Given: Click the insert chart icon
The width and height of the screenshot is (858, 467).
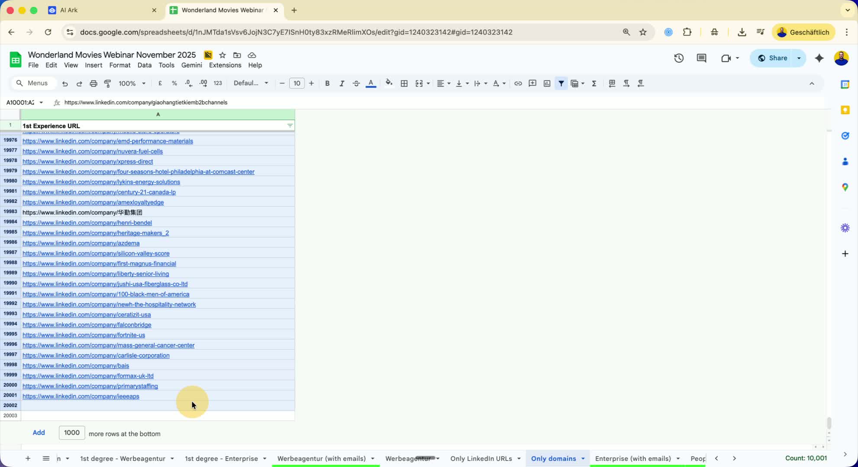Looking at the screenshot, I should coord(547,83).
